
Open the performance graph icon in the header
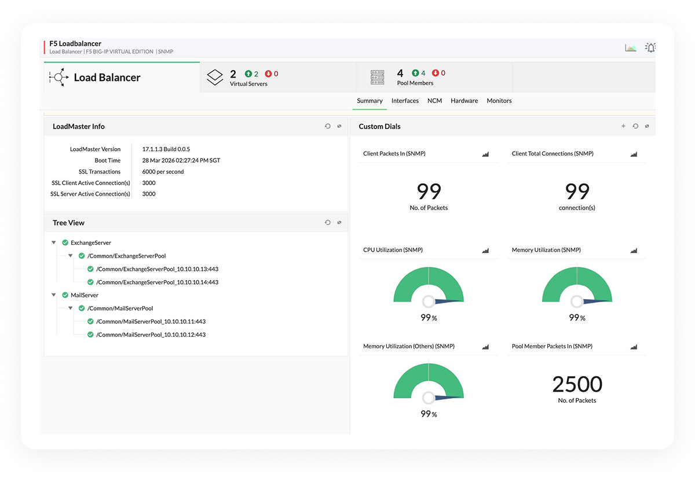[631, 47]
